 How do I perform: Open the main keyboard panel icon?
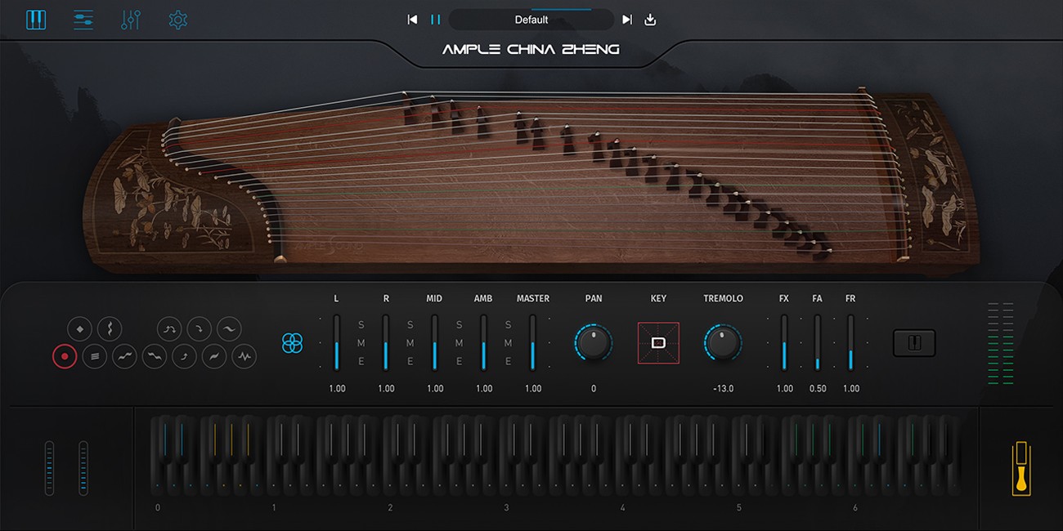point(36,20)
